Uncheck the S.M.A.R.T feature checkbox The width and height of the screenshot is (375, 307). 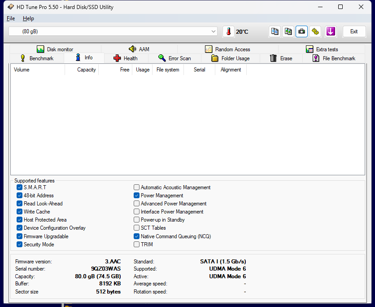tap(19, 187)
